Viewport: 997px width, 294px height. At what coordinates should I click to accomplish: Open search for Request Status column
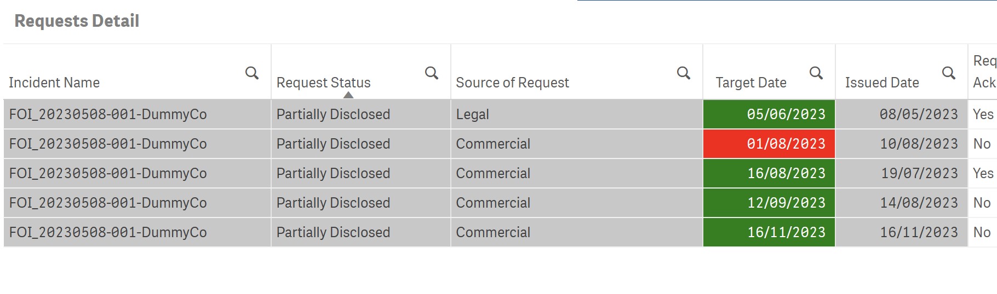click(431, 73)
